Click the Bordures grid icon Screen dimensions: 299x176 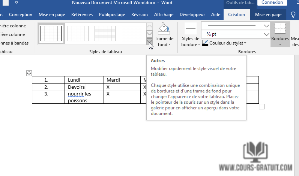[x=280, y=29]
